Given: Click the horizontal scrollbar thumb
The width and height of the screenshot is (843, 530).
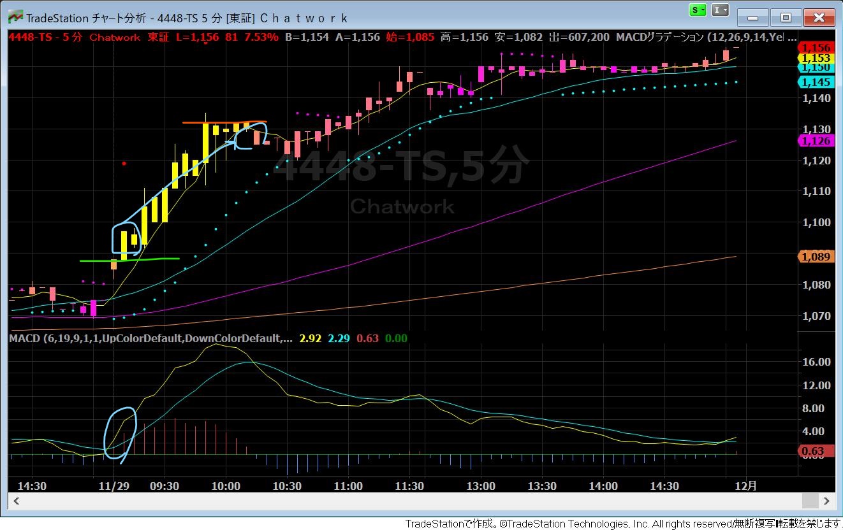Looking at the screenshot, I should (x=809, y=501).
